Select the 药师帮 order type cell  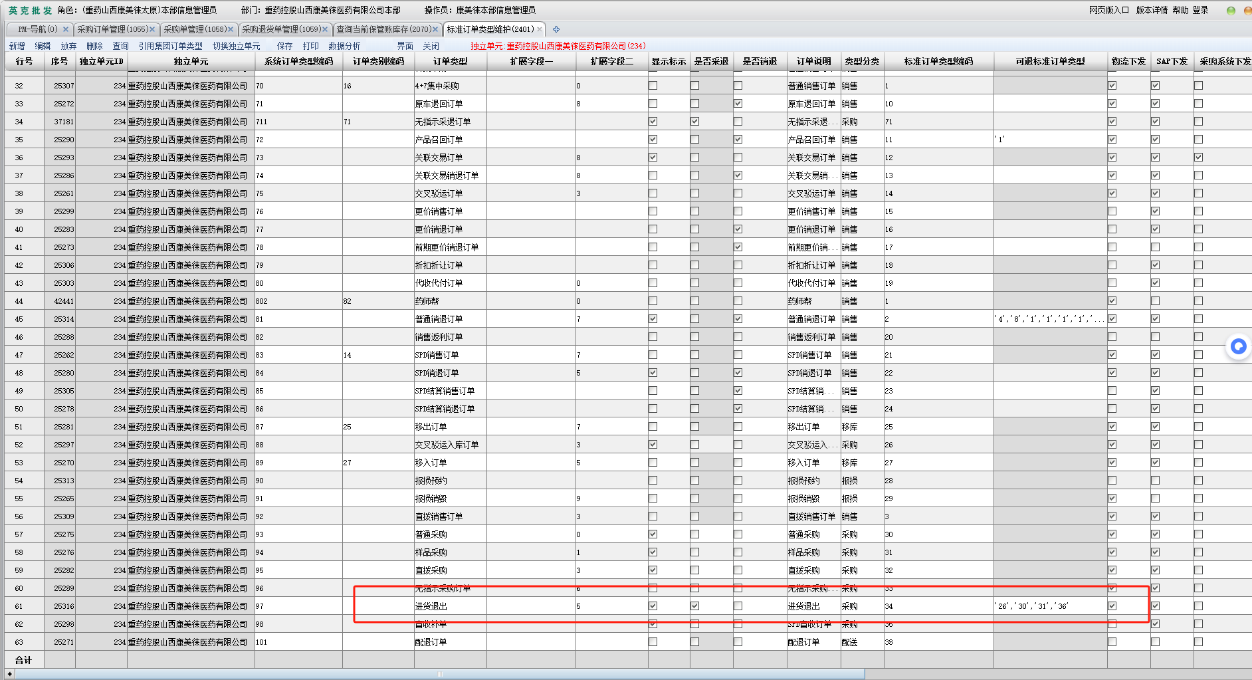pyautogui.click(x=451, y=301)
